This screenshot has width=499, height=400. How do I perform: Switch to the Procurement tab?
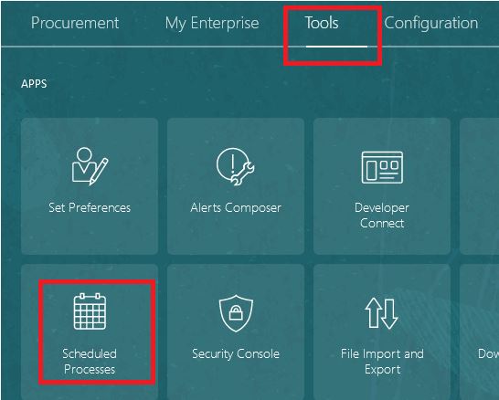coord(75,23)
